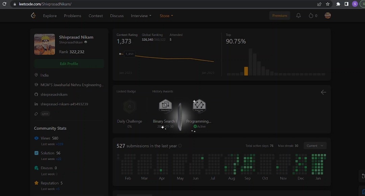Click the Premium button

279,16
